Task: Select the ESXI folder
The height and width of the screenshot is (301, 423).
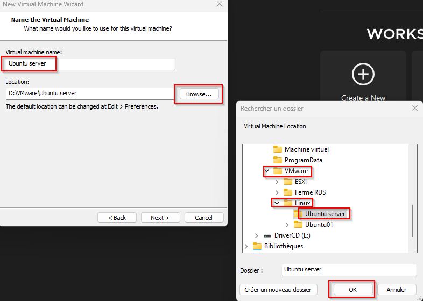Action: pyautogui.click(x=300, y=182)
